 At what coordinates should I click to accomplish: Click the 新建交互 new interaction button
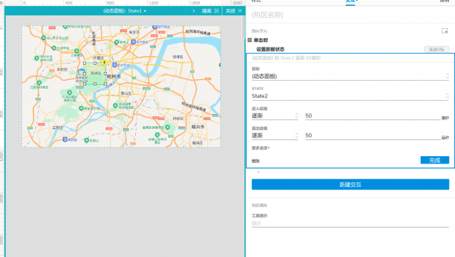350,184
